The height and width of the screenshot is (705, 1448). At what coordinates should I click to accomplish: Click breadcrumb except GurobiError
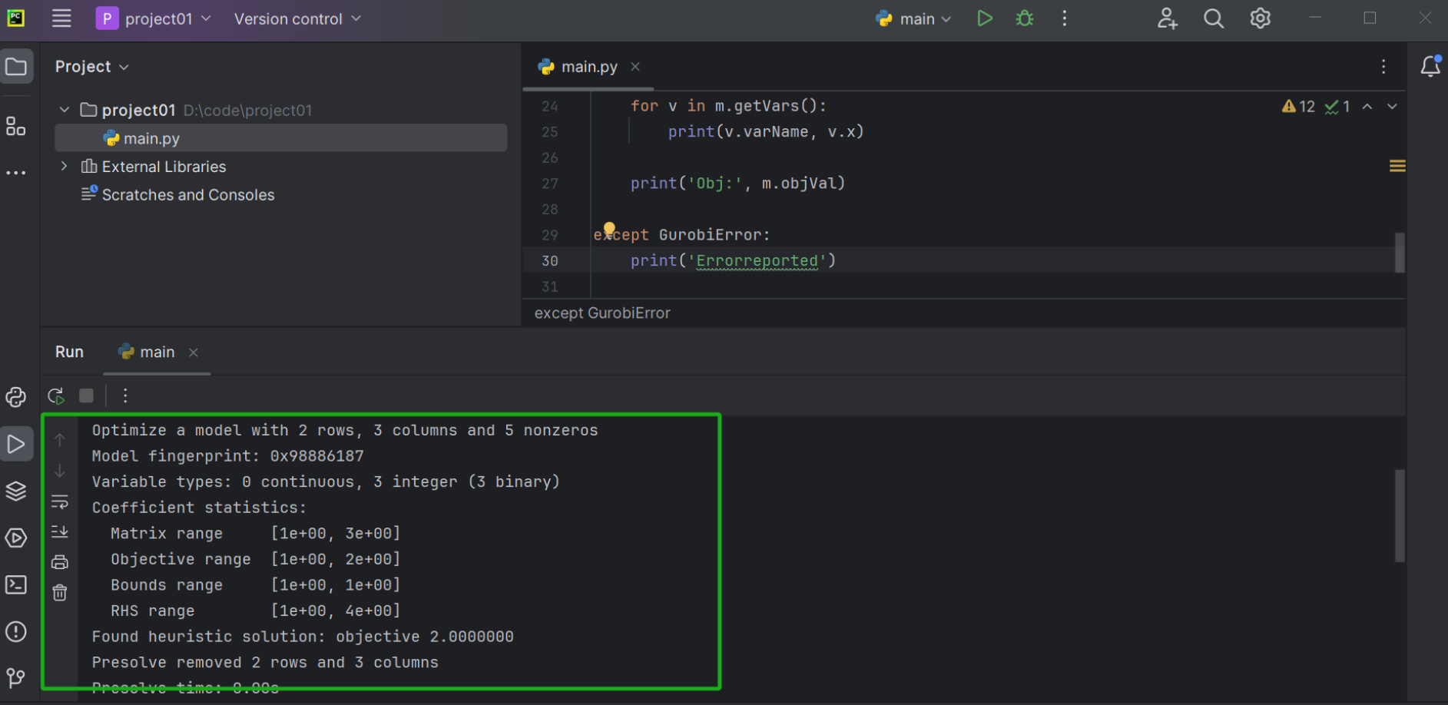click(602, 313)
